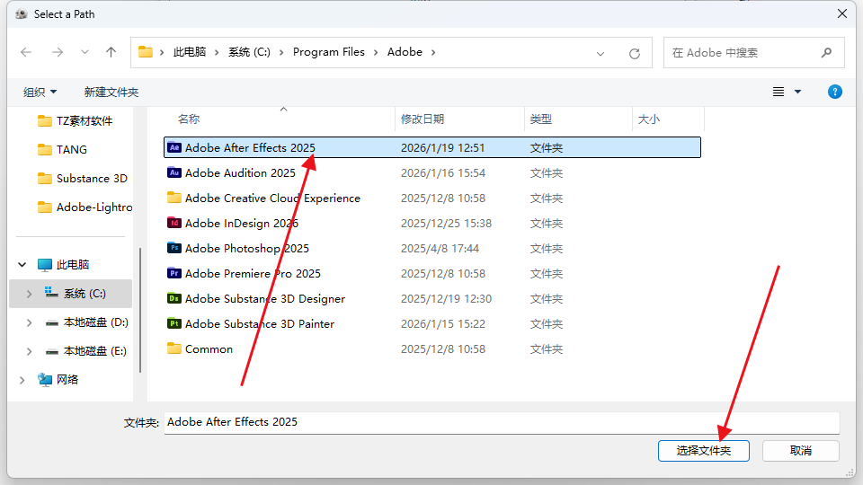The width and height of the screenshot is (863, 485).
Task: Expand the 本地磁盘 (D:) node
Action: point(29,322)
